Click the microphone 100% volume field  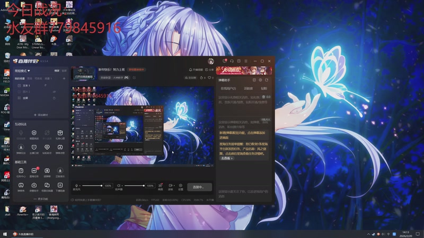[x=108, y=186]
